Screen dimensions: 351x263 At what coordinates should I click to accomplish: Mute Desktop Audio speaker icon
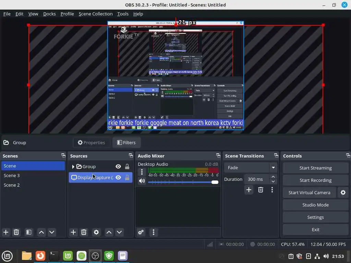[142, 181]
